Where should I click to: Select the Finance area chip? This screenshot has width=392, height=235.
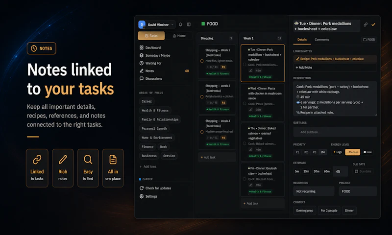click(147, 147)
